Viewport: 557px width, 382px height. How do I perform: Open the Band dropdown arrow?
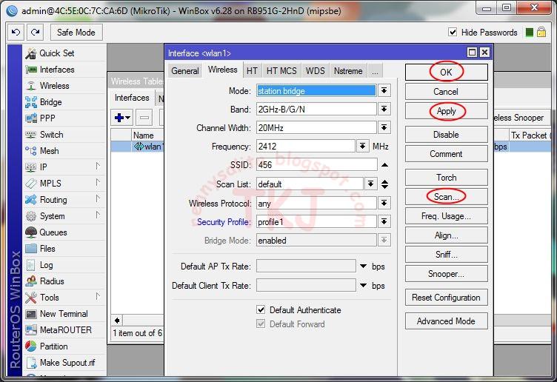click(384, 109)
